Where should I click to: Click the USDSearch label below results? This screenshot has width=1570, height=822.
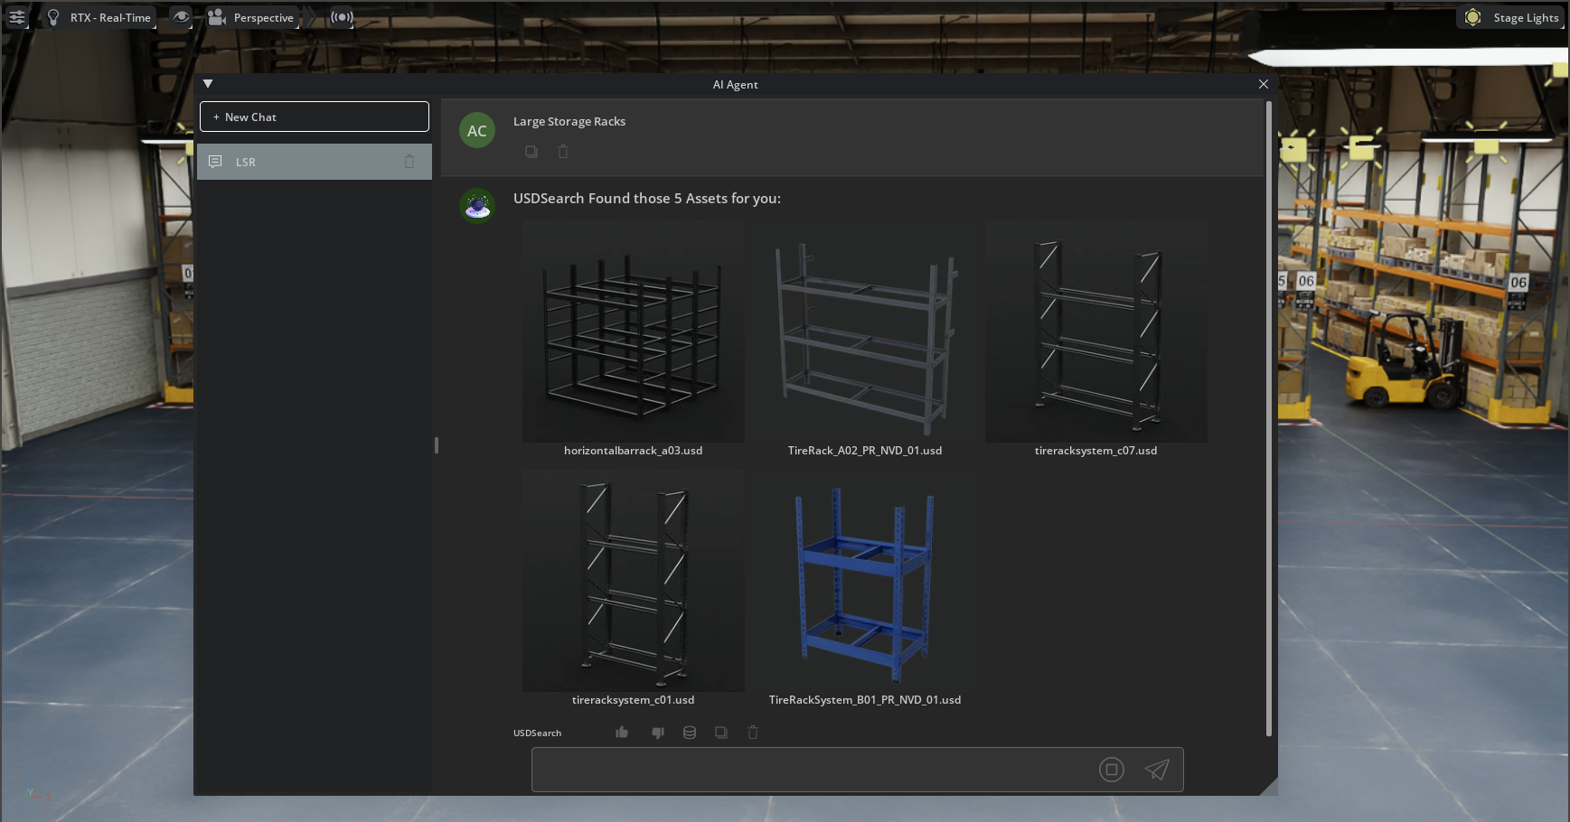[x=537, y=733]
